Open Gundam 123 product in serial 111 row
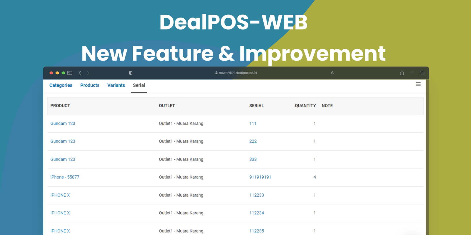Viewport: 471px width, 235px height. pos(63,124)
